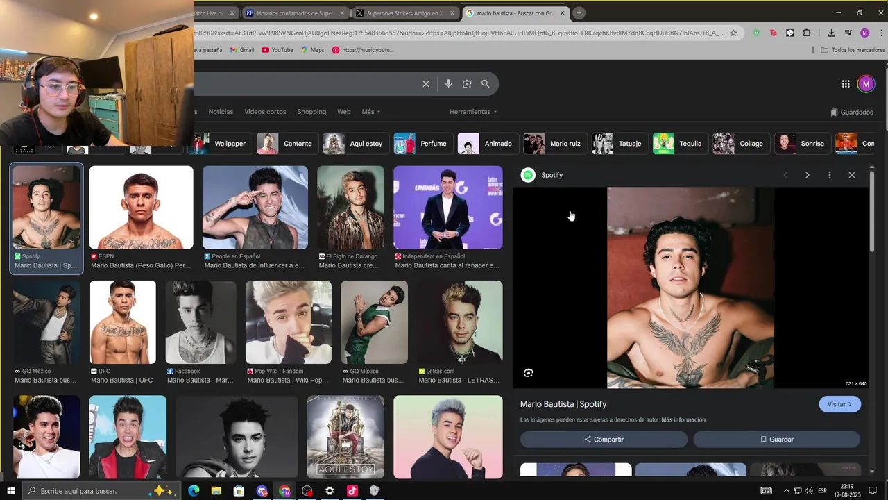Select the Tatuaje filter chip
This screenshot has height=500, width=888.
click(620, 144)
